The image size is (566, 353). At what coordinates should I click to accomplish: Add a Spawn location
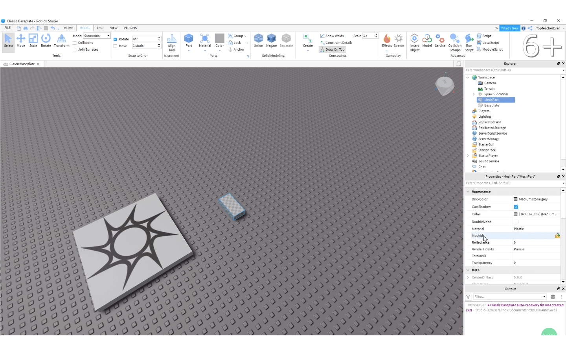(399, 41)
